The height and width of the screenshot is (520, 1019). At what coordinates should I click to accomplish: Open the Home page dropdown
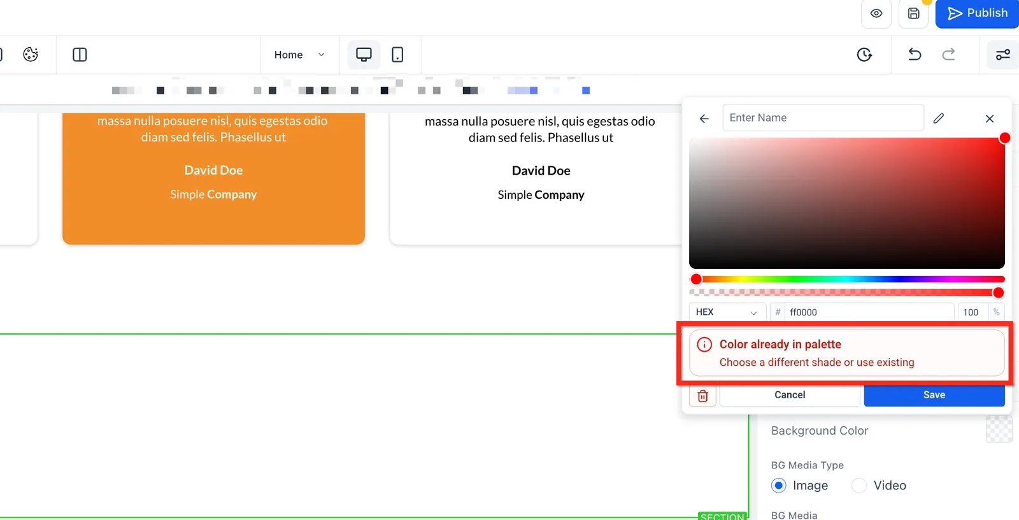point(299,55)
